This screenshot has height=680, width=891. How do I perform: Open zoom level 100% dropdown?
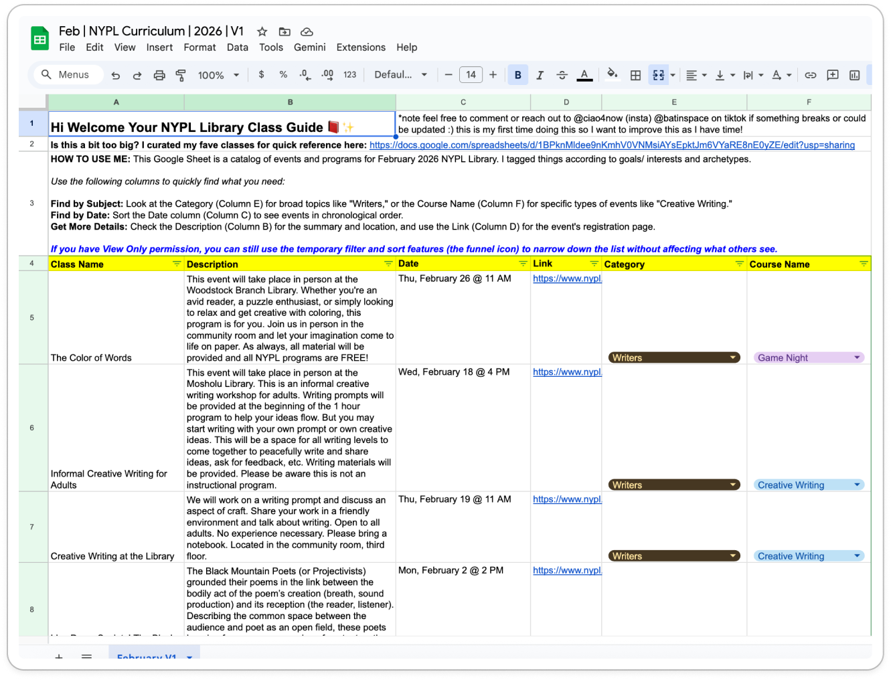[219, 76]
